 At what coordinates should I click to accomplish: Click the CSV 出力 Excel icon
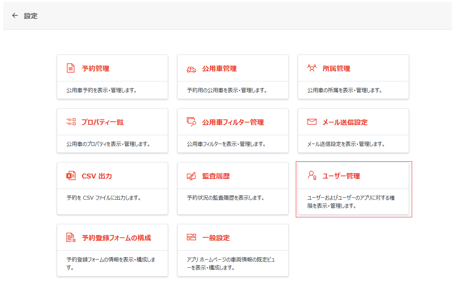tap(71, 175)
